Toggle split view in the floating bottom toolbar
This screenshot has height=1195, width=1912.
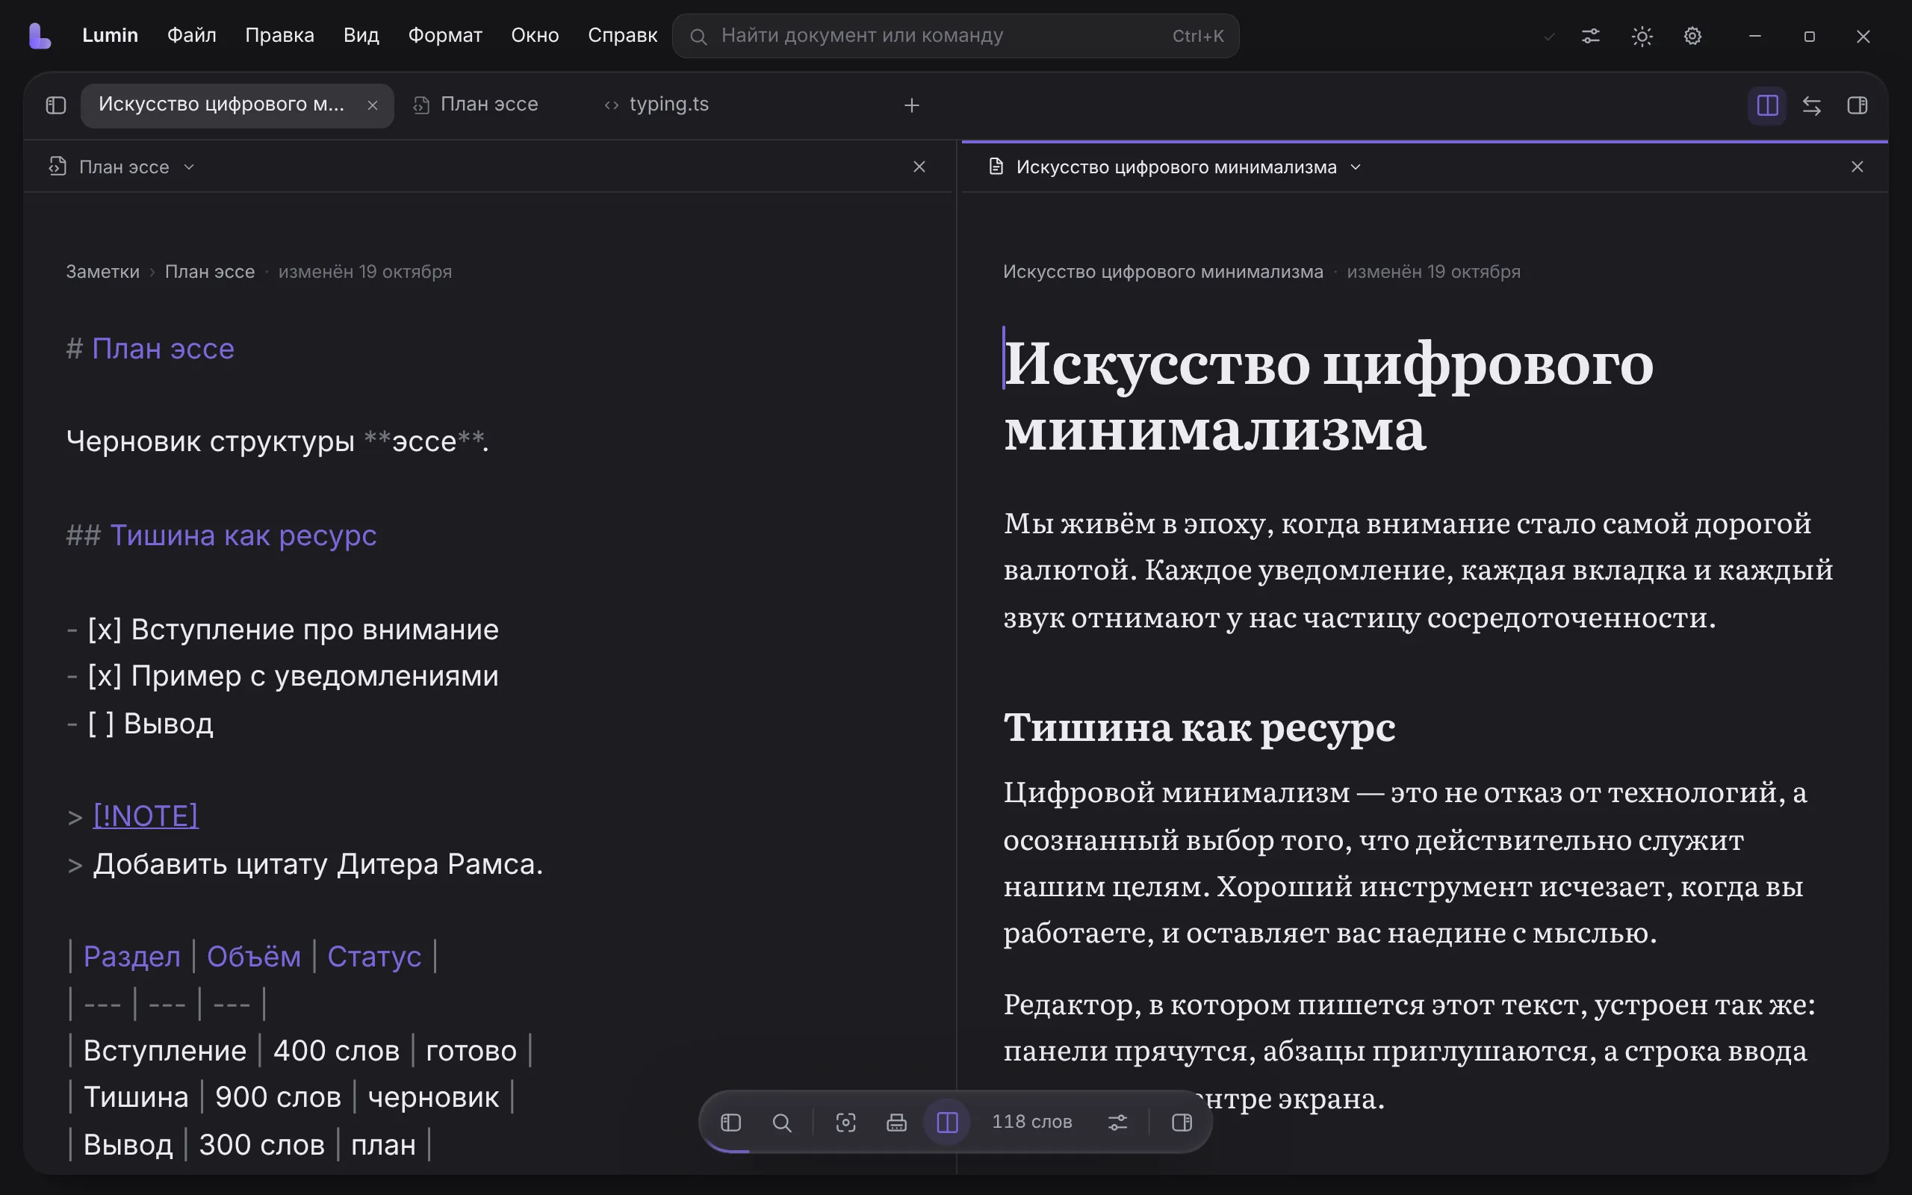[x=947, y=1123]
